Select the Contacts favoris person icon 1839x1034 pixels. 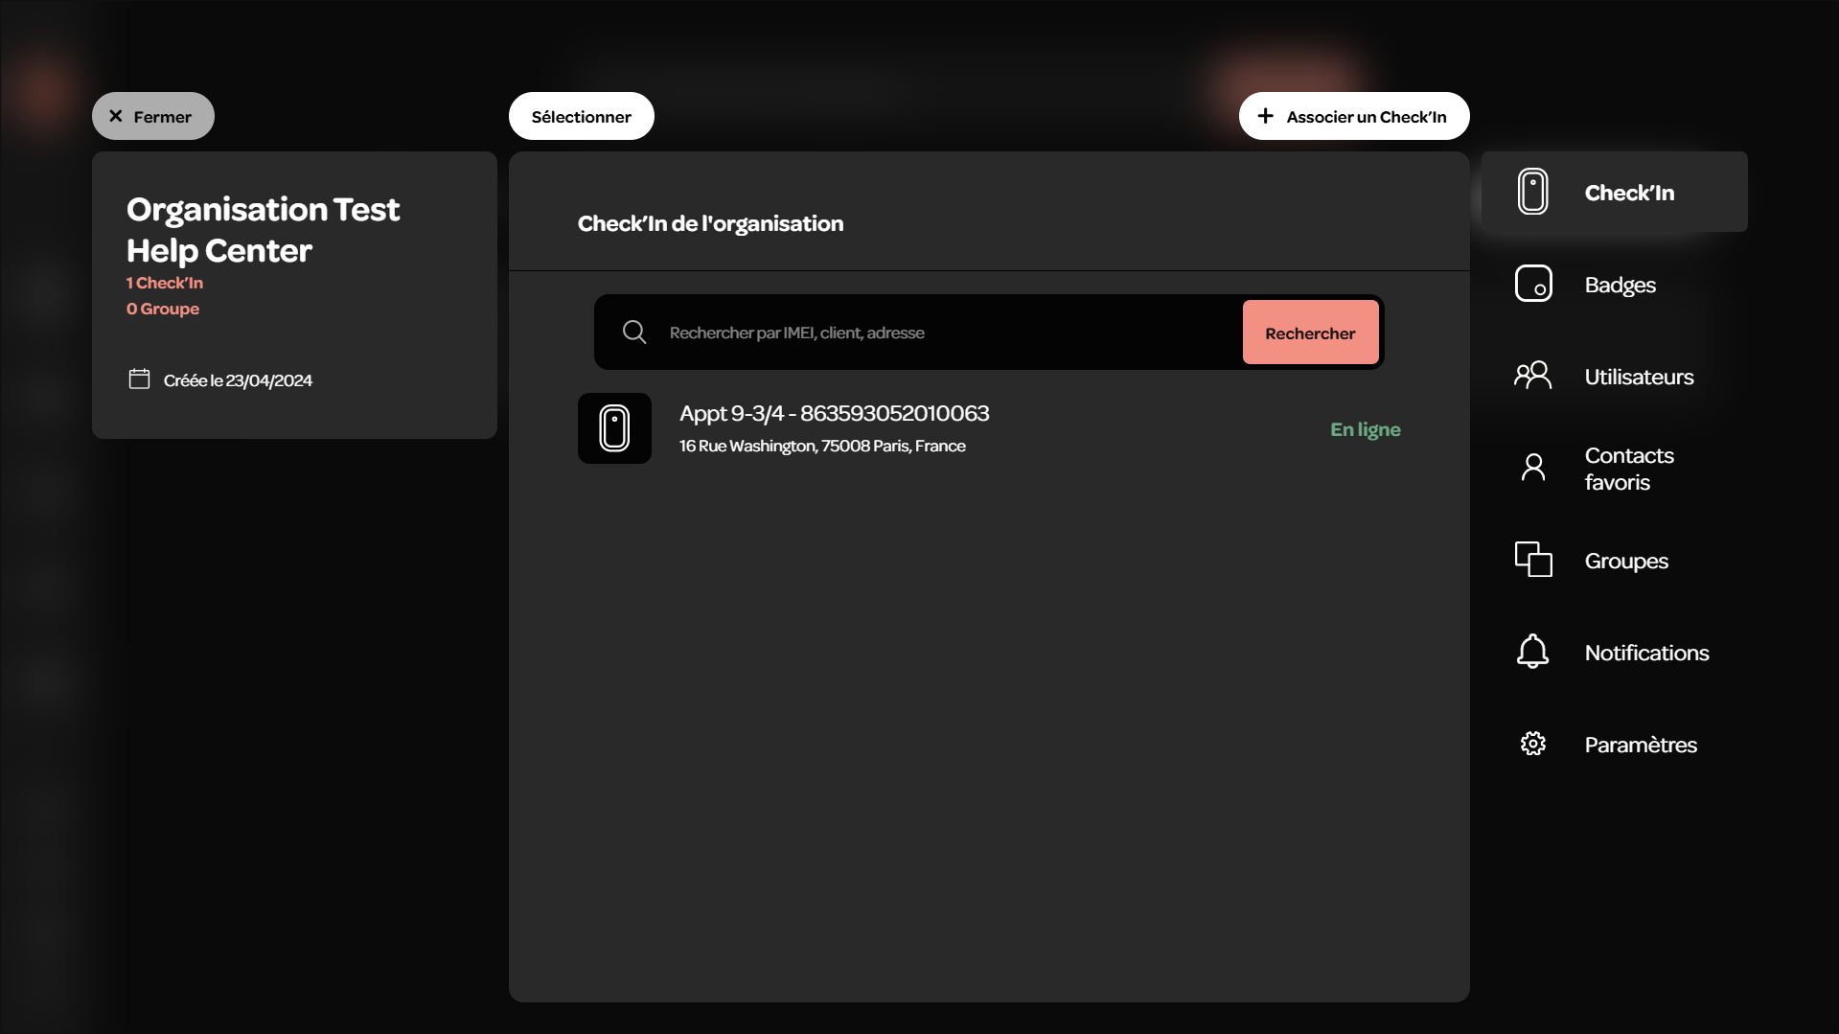point(1533,468)
